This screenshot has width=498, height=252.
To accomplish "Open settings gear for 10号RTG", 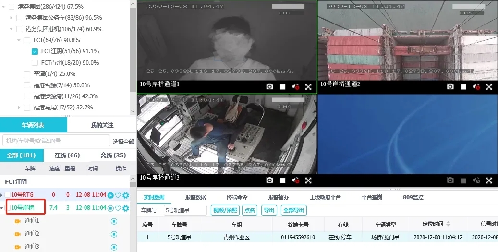I will [x=126, y=195].
